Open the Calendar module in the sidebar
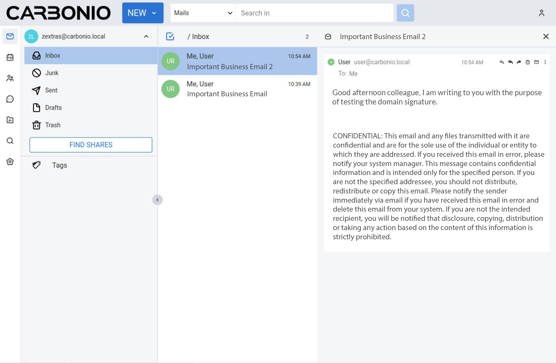 [x=10, y=57]
